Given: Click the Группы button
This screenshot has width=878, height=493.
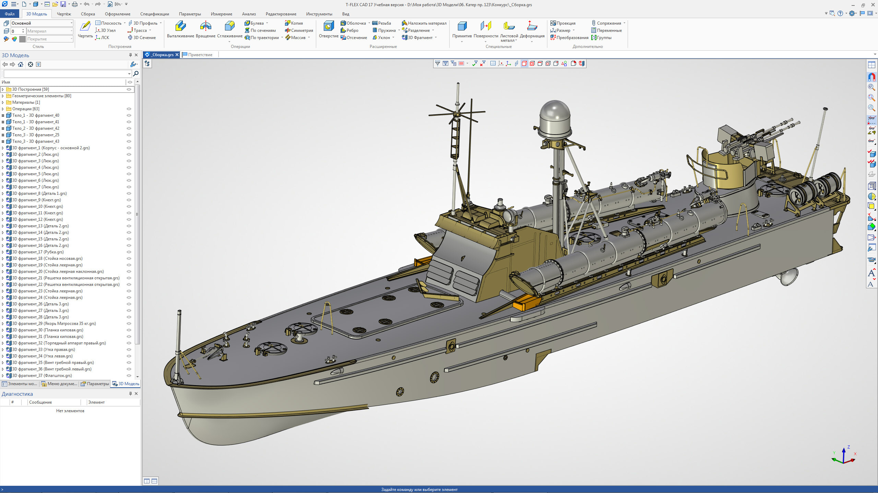Looking at the screenshot, I should pos(601,38).
